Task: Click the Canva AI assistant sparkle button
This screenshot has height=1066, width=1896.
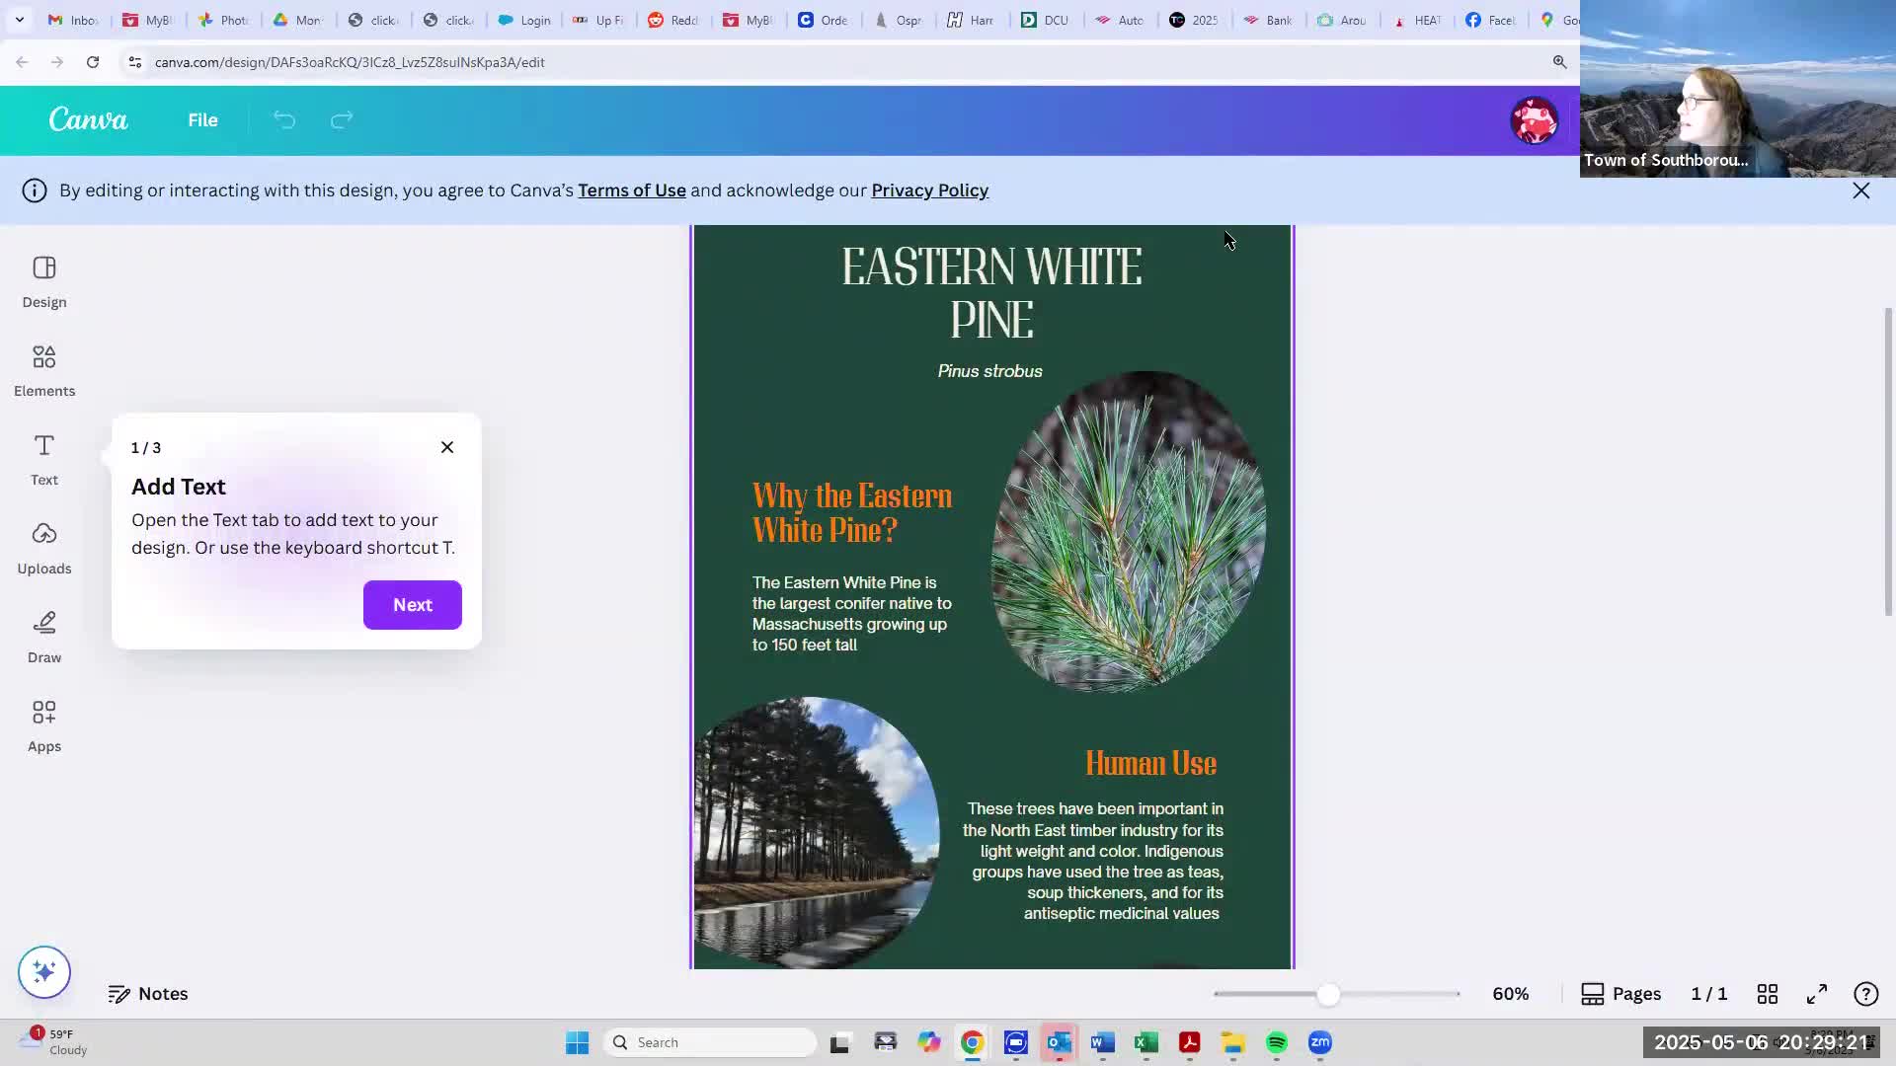Action: pos(43,972)
